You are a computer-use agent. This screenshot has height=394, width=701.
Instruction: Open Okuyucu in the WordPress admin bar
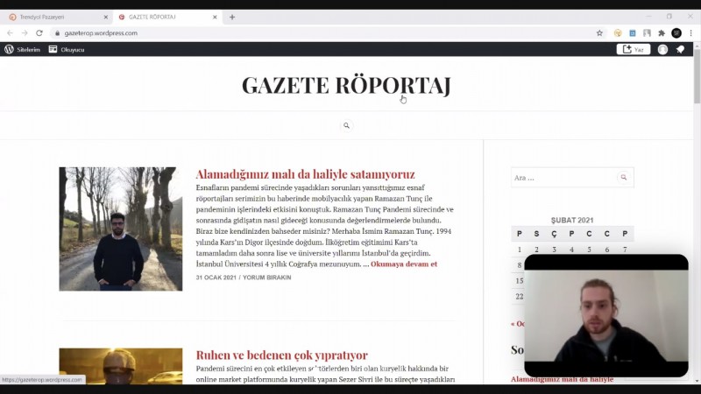tap(67, 50)
